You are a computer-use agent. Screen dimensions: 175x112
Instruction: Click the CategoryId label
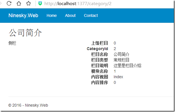[97, 49]
